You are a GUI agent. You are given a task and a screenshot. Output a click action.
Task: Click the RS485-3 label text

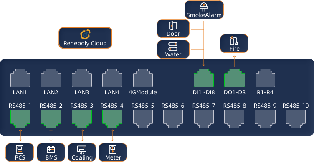coord(82,106)
